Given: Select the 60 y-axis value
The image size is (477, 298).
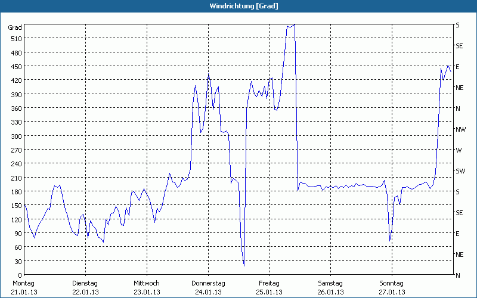Looking at the screenshot, I should [18, 247].
